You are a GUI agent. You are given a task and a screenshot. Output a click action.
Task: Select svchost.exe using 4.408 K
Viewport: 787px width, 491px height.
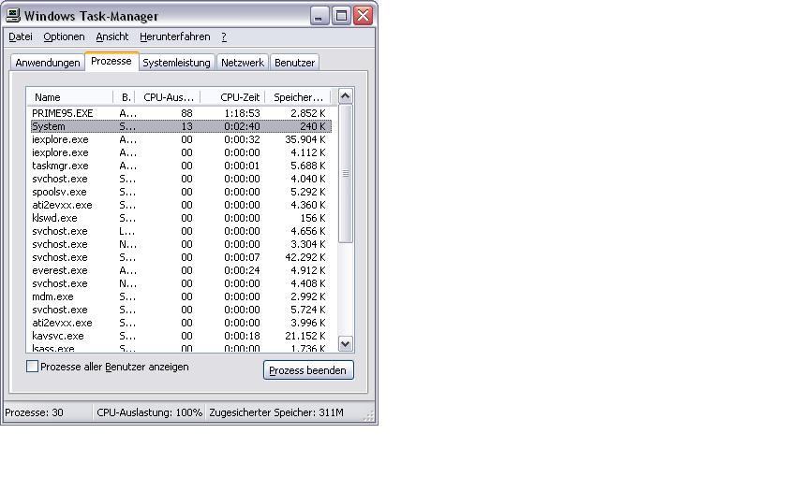coord(181,283)
